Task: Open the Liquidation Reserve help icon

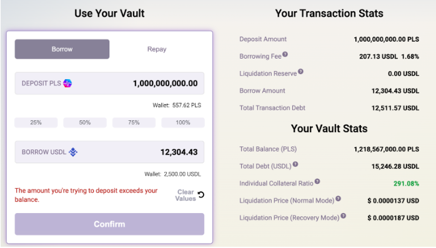Action: pyautogui.click(x=300, y=72)
